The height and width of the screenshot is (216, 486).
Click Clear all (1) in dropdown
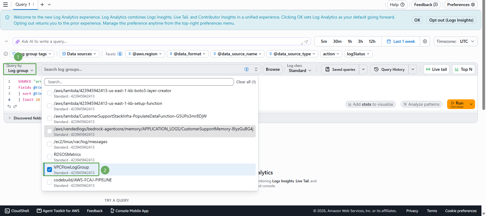[246, 82]
